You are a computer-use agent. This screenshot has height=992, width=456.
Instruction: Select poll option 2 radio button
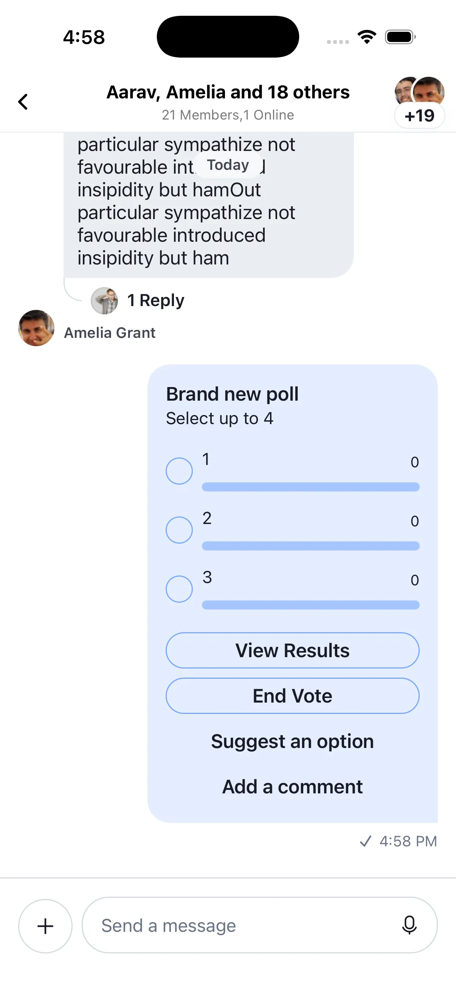[179, 530]
